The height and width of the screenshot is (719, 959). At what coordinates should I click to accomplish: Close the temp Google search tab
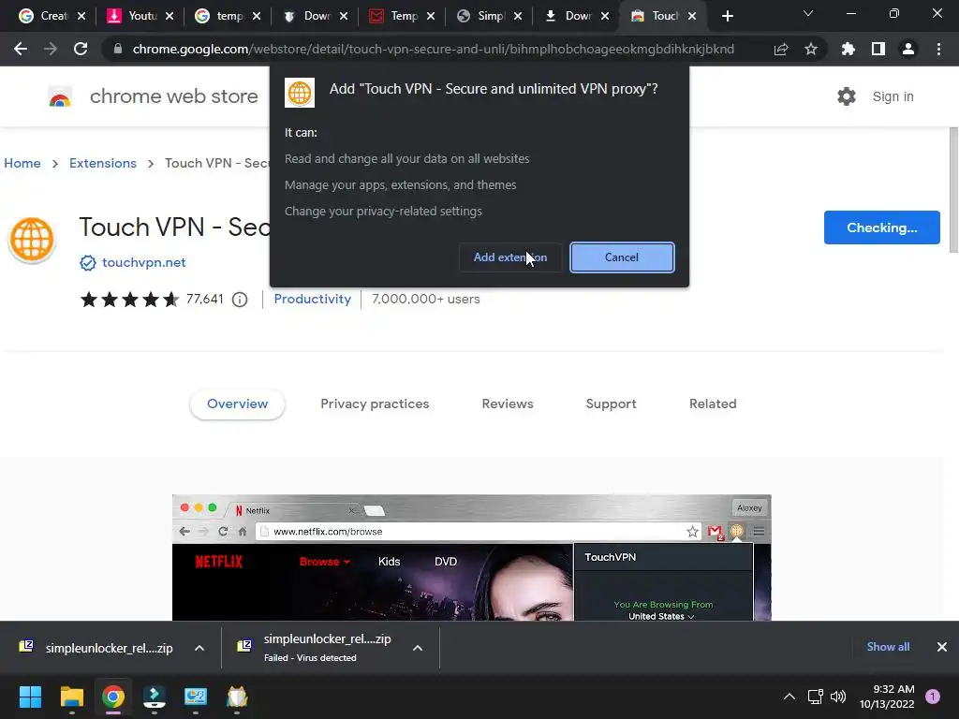tap(257, 16)
